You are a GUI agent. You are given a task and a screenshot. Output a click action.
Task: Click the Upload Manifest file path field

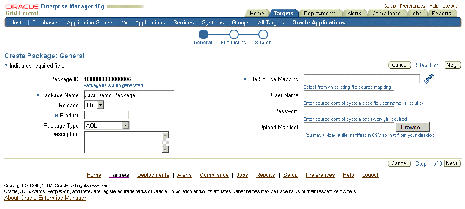click(x=349, y=127)
